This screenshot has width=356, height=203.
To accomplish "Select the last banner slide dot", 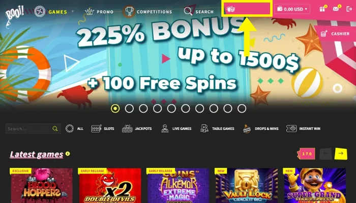I will pyautogui.click(x=242, y=109).
